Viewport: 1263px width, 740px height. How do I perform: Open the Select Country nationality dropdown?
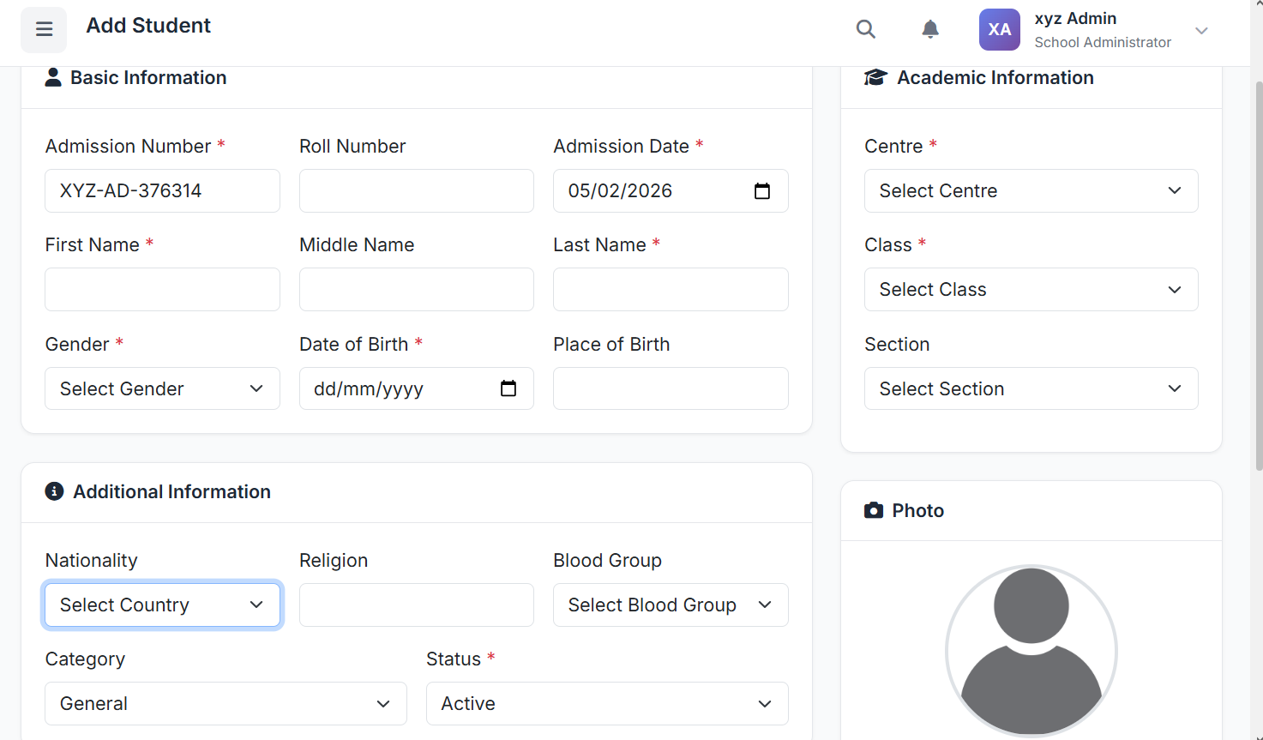point(162,605)
